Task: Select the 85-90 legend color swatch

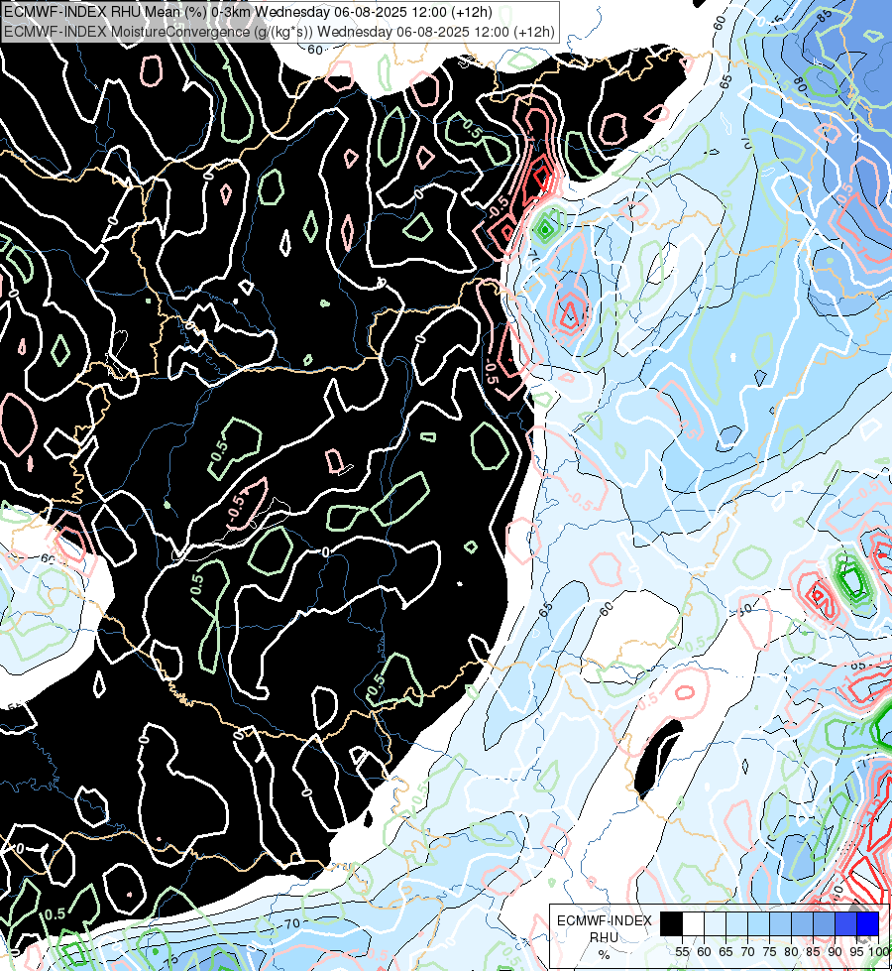Action: (824, 923)
